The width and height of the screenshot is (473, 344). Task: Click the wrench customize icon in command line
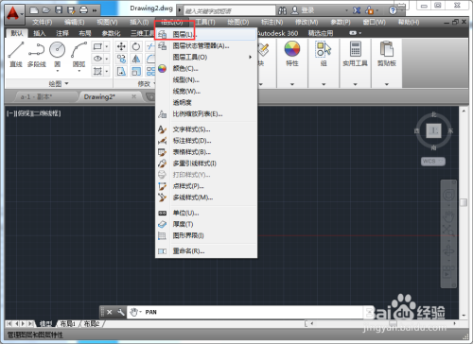(x=121, y=312)
